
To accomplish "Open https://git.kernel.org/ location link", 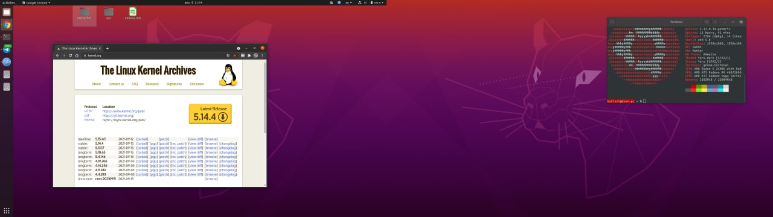I will coord(118,115).
